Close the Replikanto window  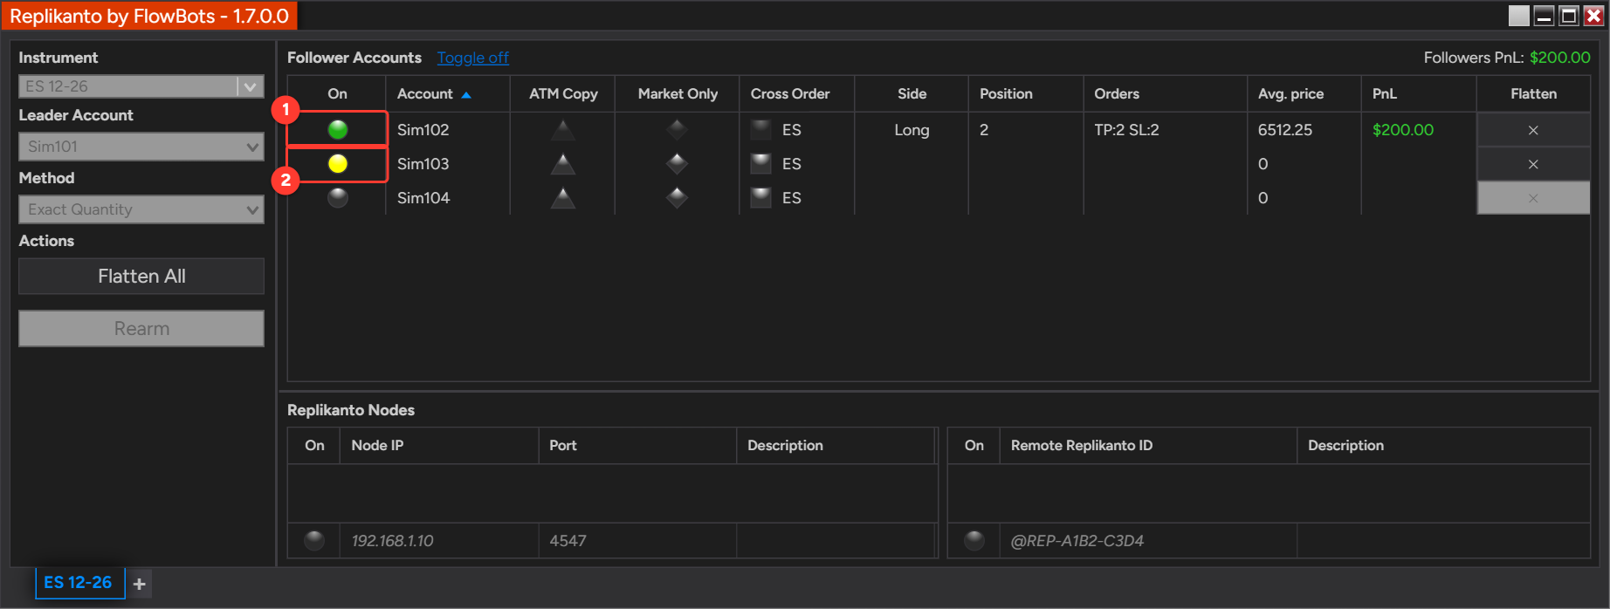[1593, 16]
